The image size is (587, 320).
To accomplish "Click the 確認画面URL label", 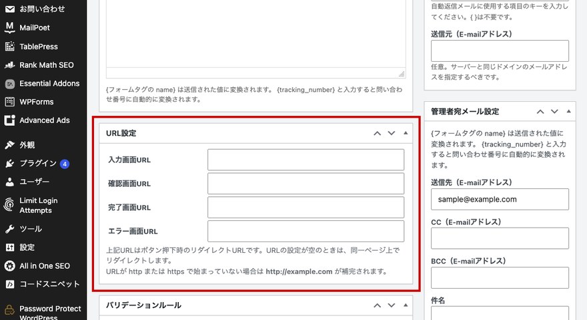I will [129, 184].
